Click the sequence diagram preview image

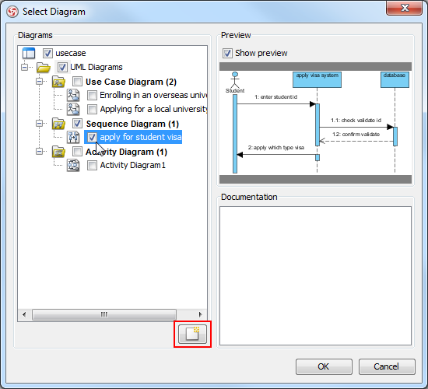315,123
